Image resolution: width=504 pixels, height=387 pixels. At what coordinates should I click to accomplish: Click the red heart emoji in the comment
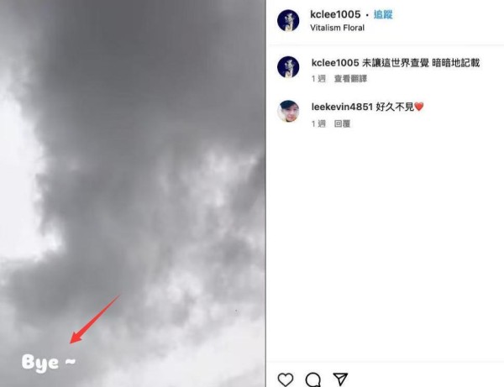coord(419,107)
